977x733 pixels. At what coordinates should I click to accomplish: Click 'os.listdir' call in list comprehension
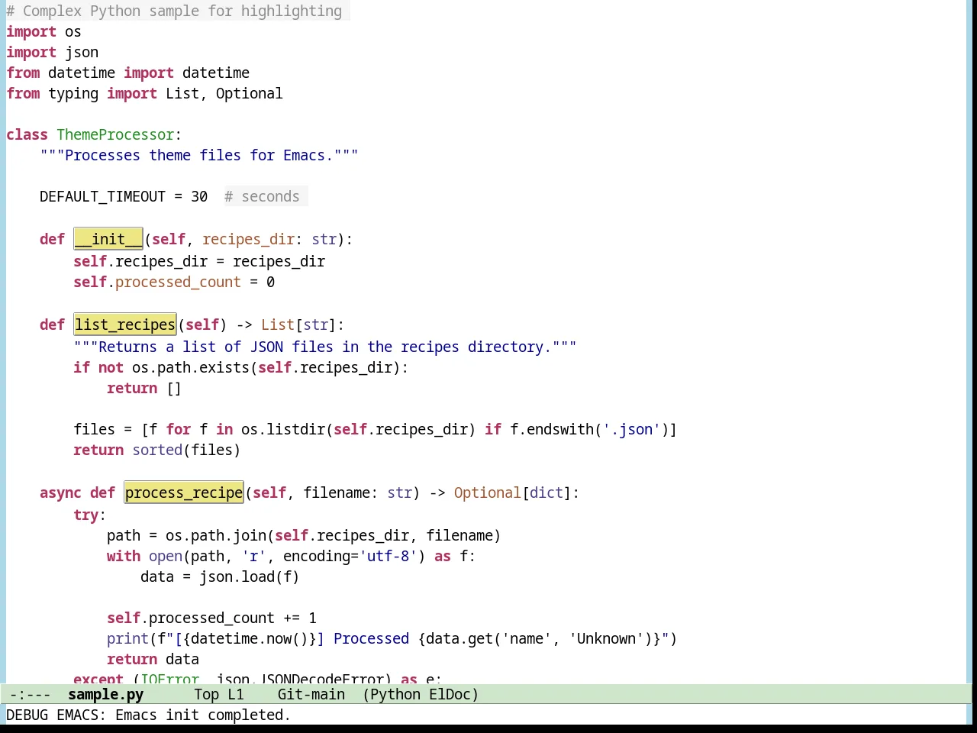[283, 429]
